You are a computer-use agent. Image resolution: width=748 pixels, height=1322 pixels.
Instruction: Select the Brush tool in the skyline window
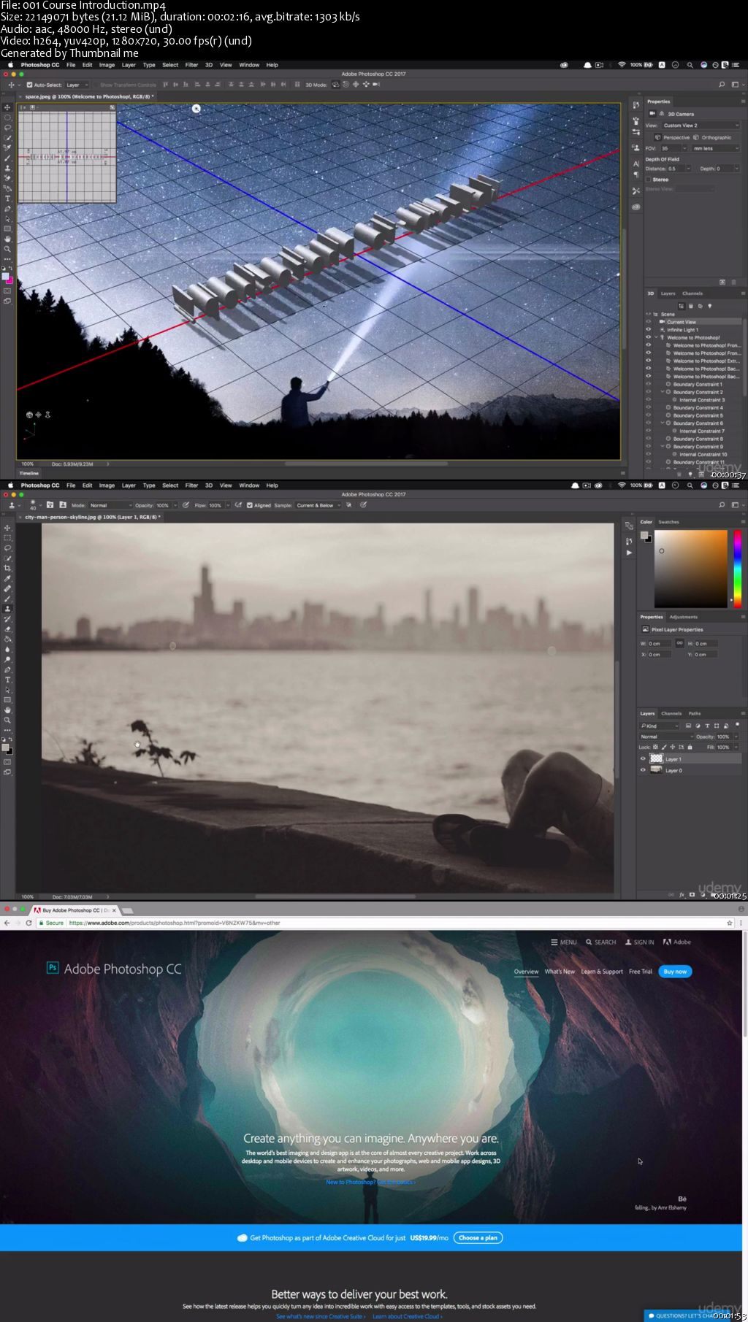point(7,599)
